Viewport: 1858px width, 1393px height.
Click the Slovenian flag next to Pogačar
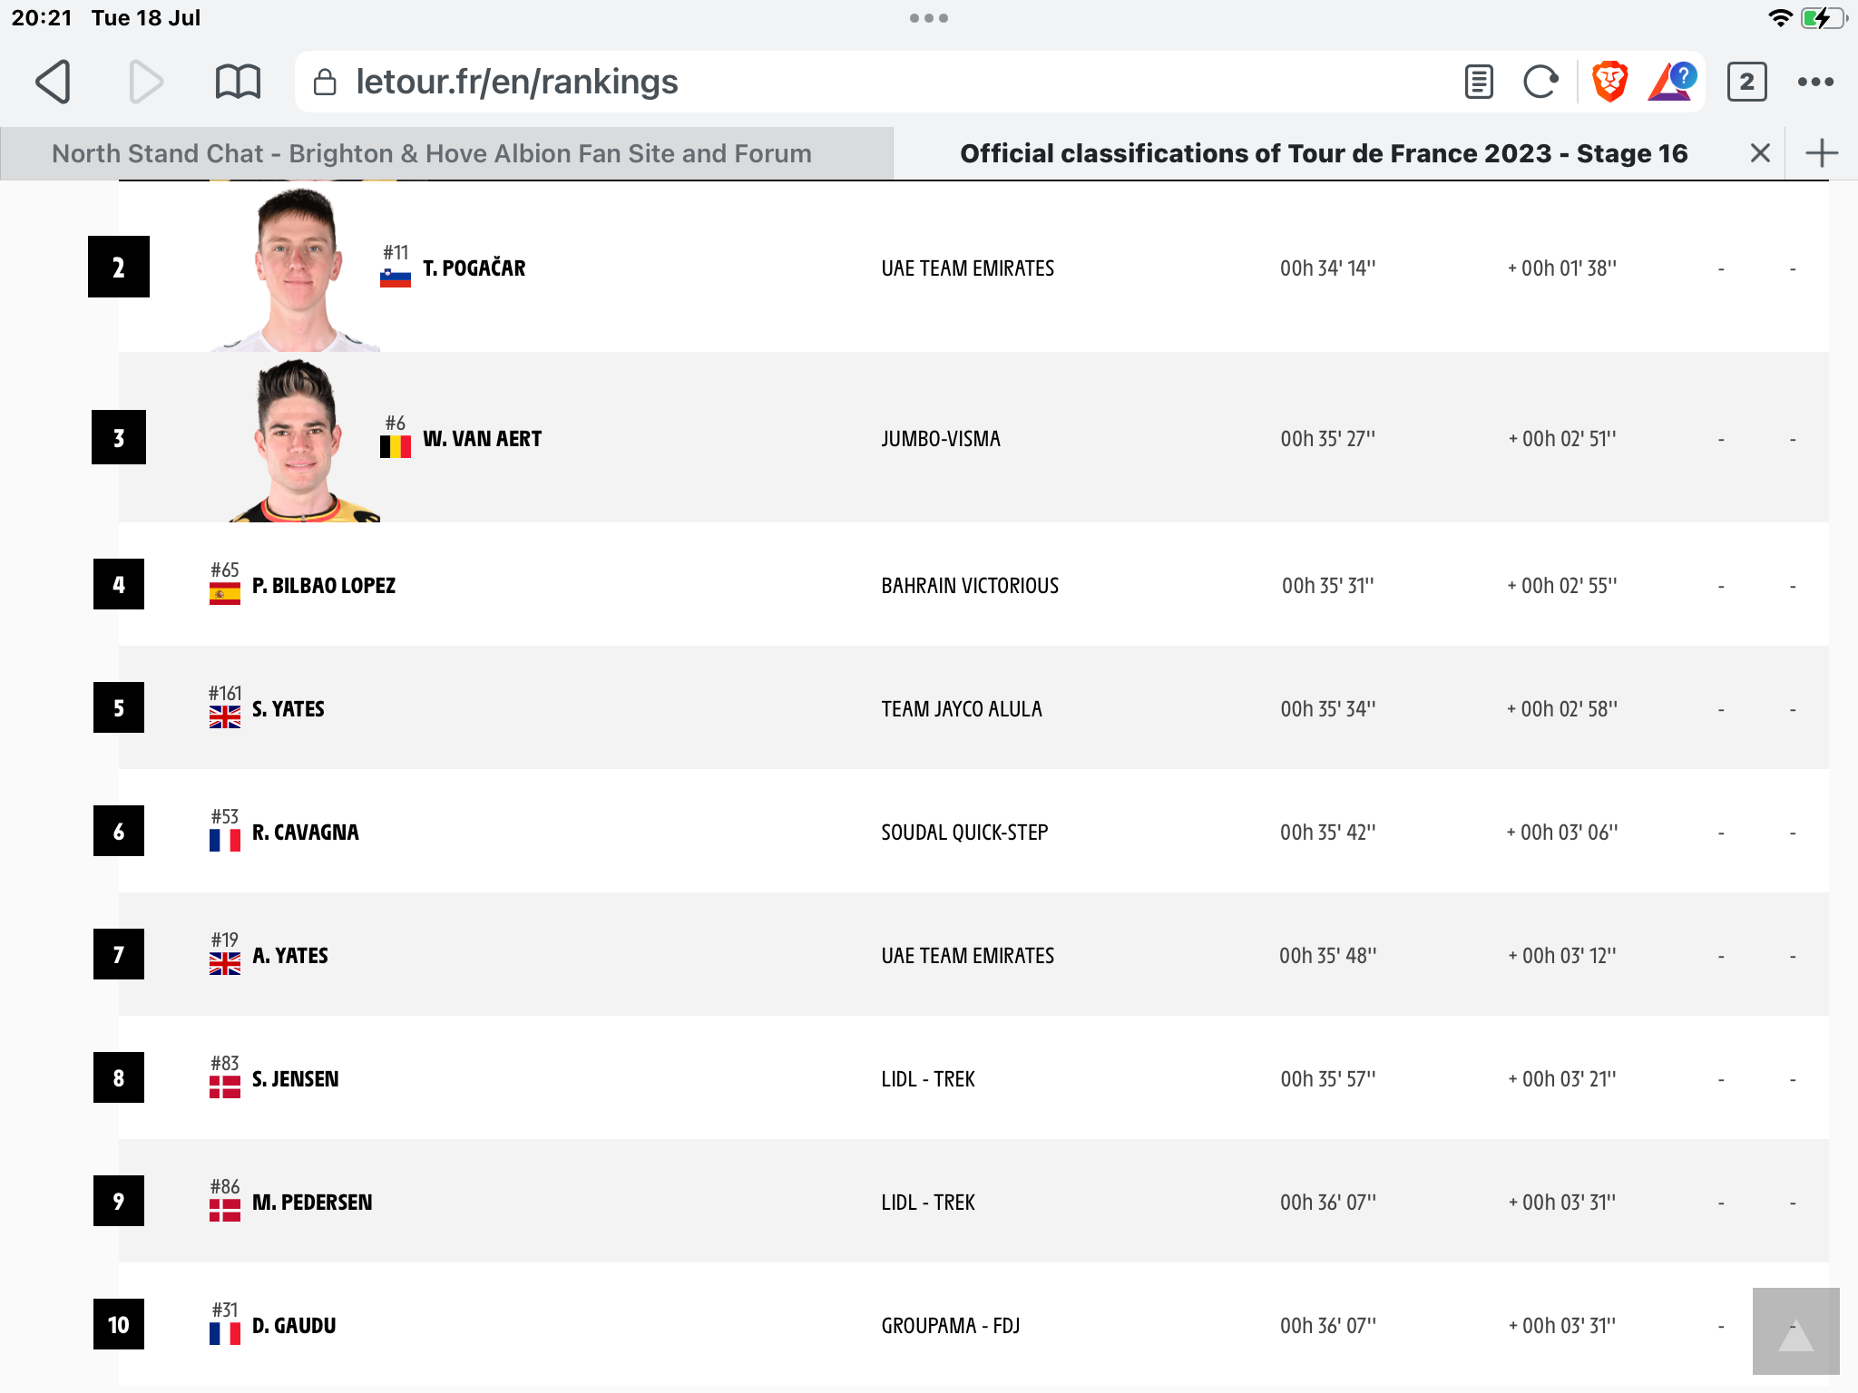point(395,278)
